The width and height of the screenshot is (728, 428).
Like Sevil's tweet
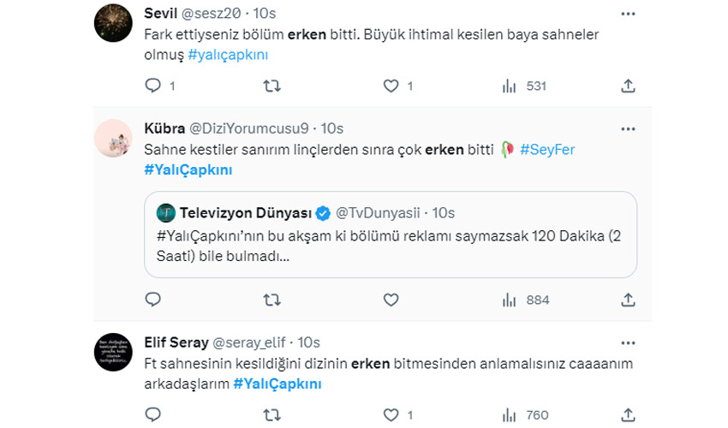391,86
